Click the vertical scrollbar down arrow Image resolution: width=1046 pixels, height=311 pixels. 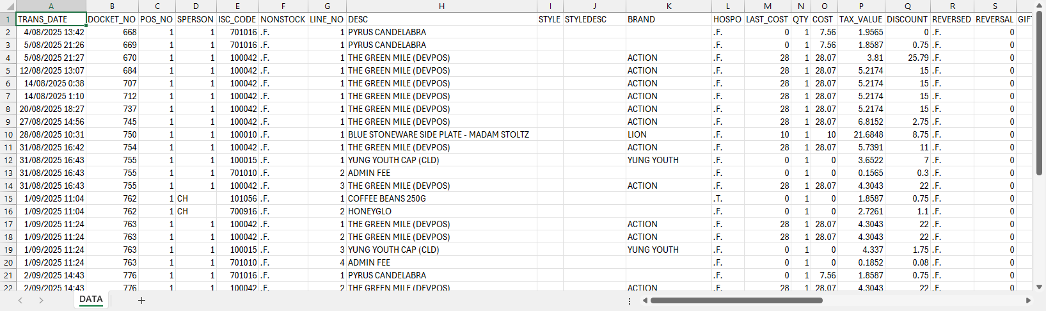1040,287
